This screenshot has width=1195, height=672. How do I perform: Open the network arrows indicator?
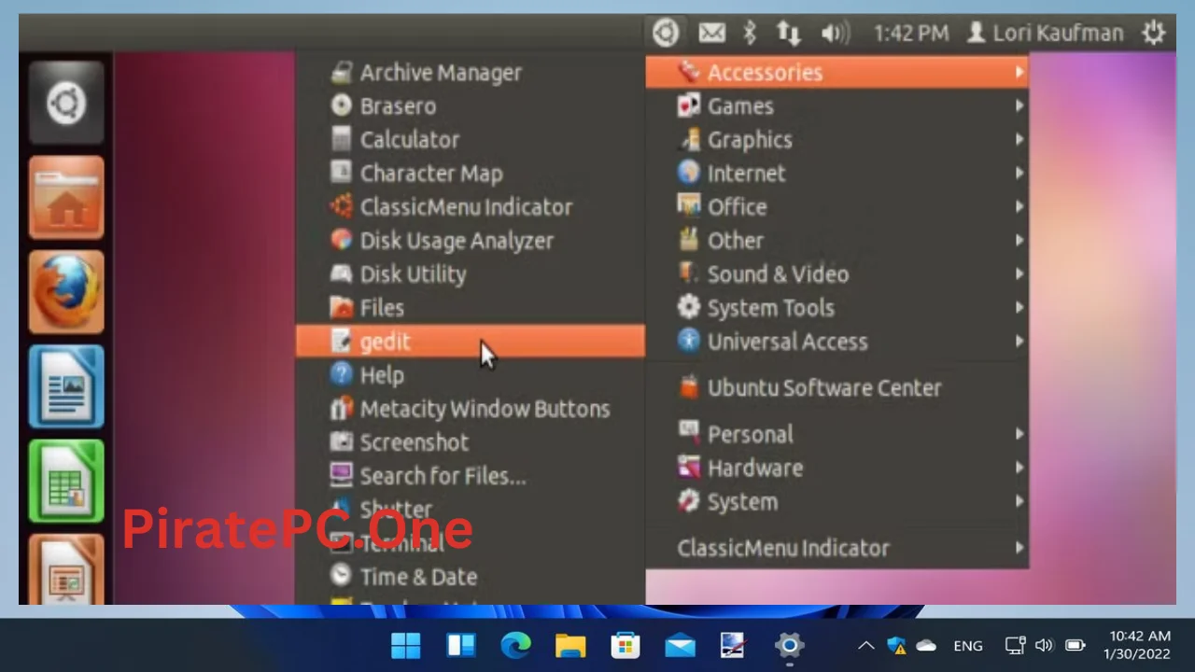click(788, 34)
